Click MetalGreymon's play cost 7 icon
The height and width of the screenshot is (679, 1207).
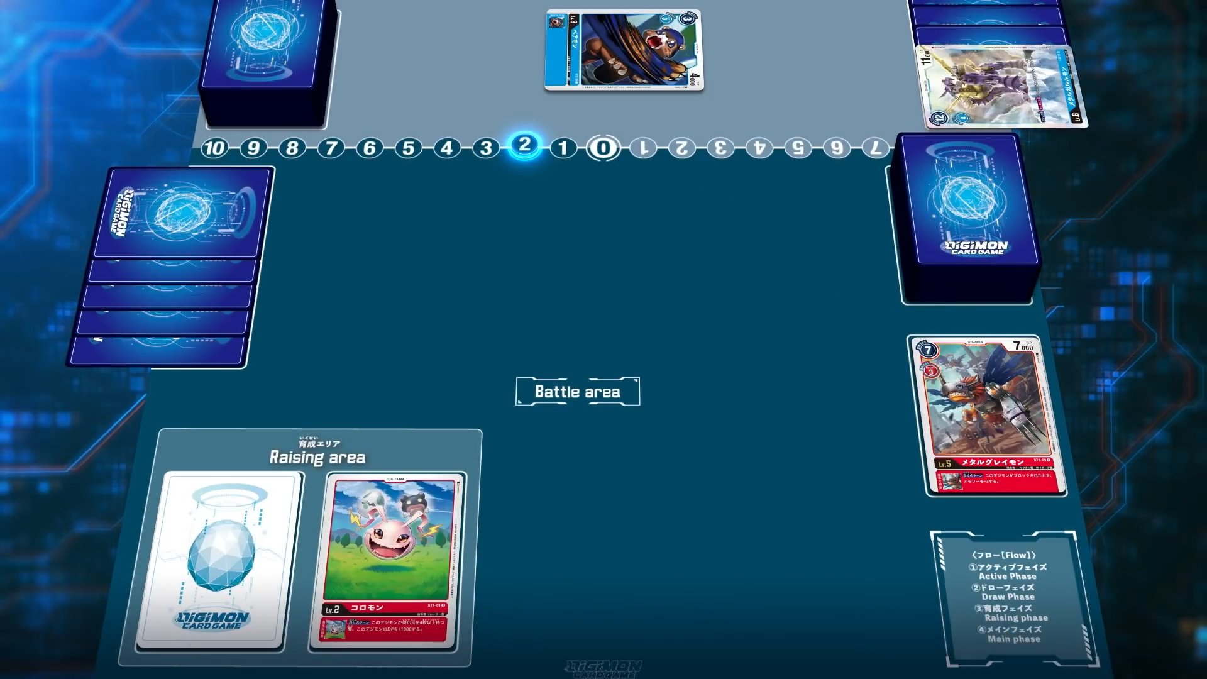928,350
